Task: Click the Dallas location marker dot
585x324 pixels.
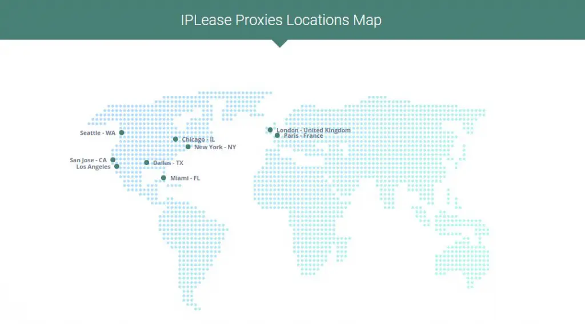Action: (147, 162)
